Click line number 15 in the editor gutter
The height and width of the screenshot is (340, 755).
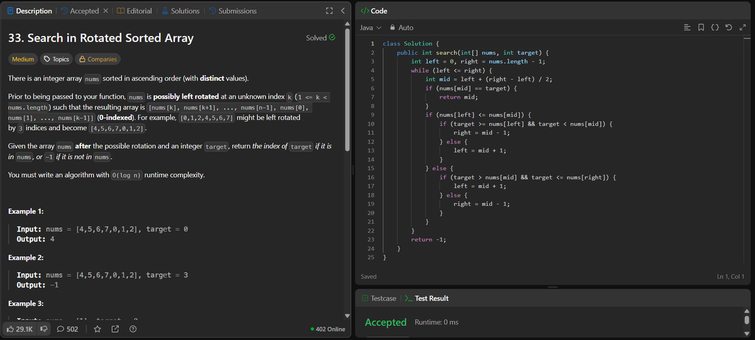tap(371, 168)
